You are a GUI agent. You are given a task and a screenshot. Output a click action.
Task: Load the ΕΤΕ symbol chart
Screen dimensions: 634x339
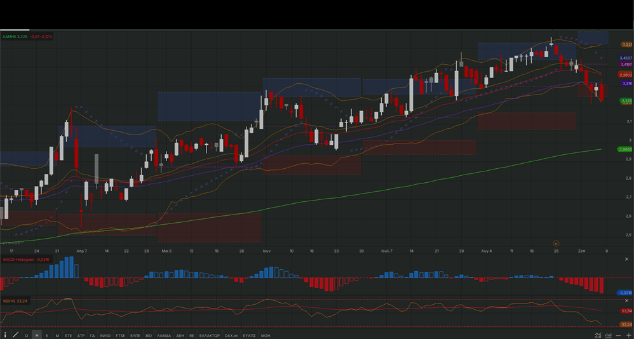tap(69, 335)
